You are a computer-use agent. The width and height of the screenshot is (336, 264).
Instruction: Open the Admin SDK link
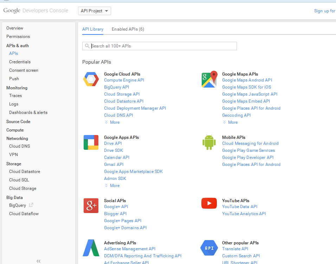click(115, 179)
